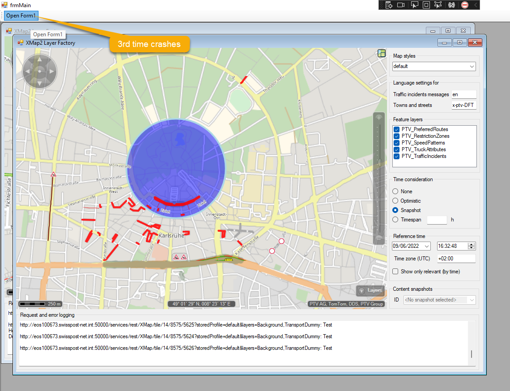Open the map overview toggle icon

pyautogui.click(x=381, y=53)
